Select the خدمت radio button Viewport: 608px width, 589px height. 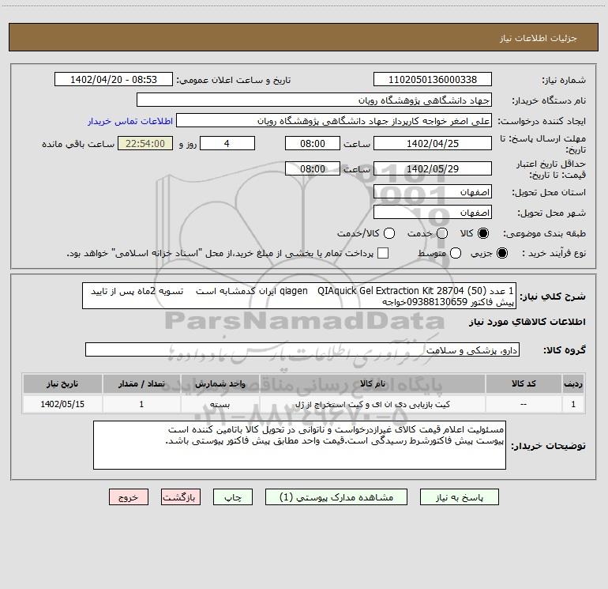coord(442,233)
